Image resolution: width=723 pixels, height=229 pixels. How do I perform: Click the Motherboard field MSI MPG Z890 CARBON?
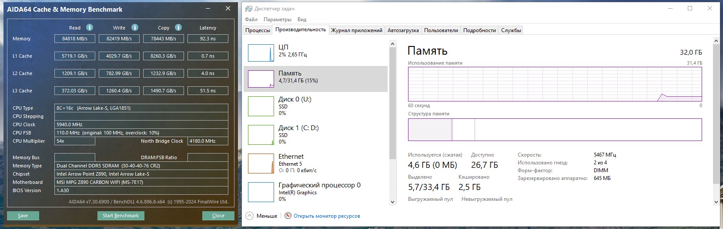pos(141,182)
